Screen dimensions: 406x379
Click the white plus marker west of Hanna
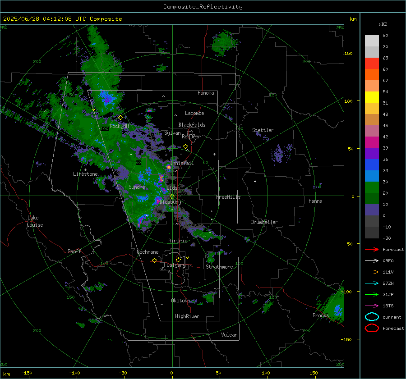click(255, 181)
